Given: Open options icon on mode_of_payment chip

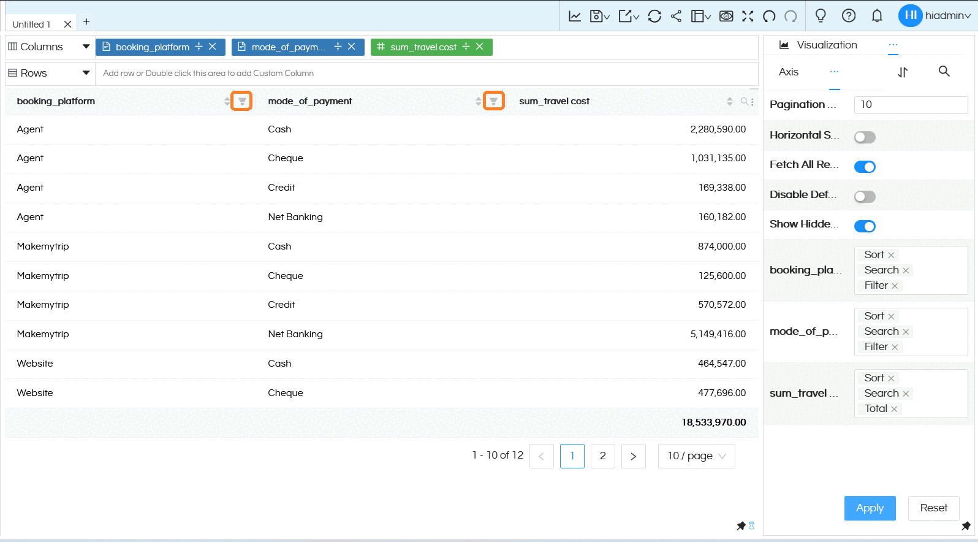Looking at the screenshot, I should tap(338, 47).
